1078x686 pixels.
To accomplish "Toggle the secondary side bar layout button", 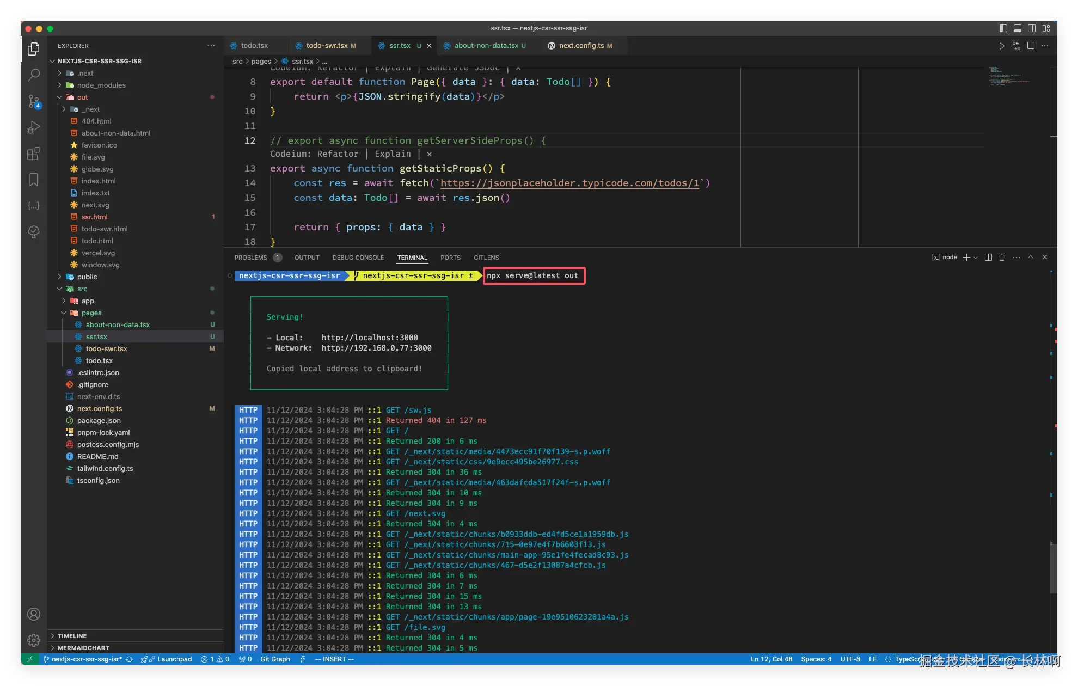I will 1032,28.
